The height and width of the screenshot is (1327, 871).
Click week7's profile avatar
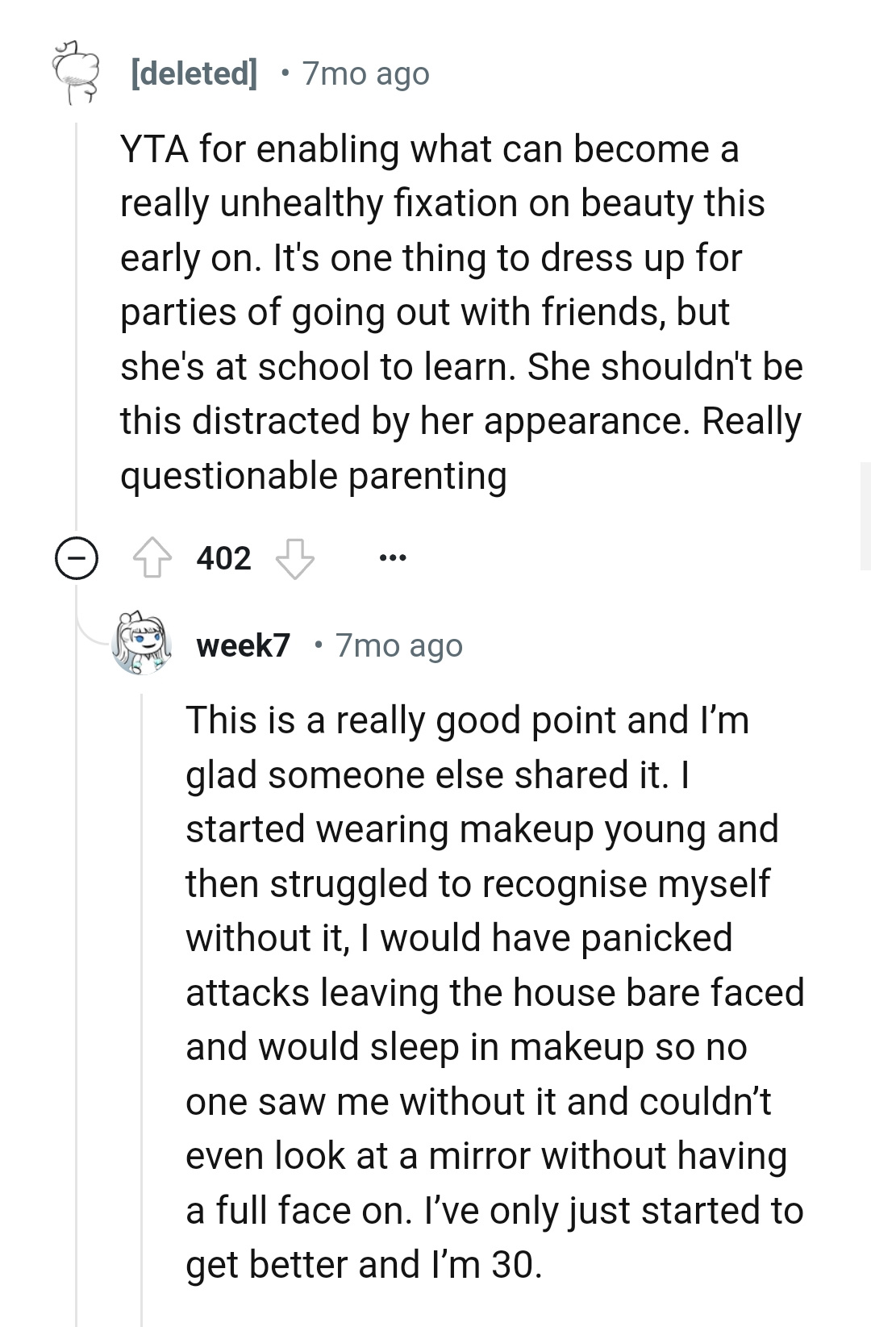[142, 643]
